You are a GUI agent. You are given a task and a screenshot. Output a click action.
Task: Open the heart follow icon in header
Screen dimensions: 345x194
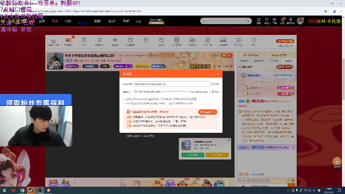click(x=267, y=21)
